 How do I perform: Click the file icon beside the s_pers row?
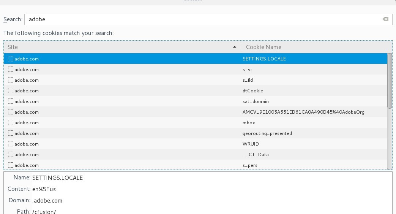pyautogui.click(x=11, y=165)
